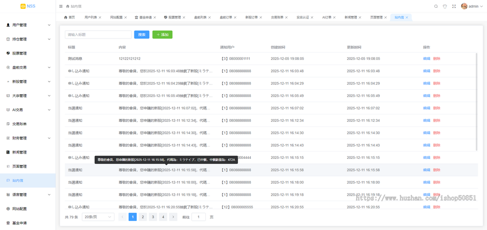Edit row created 2025-12-11 16:18:00
This screenshot has width=487, height=230.
coord(427,182)
